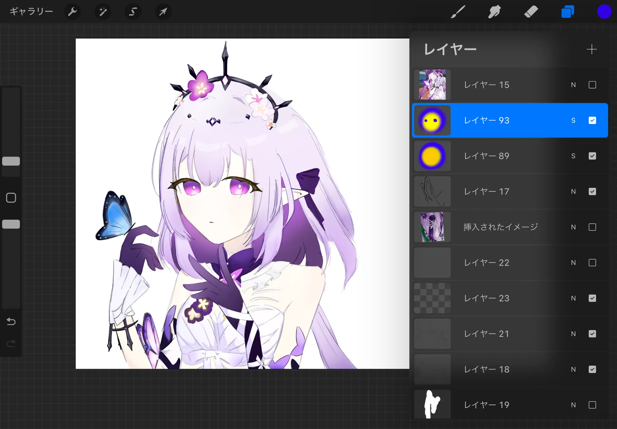Image resolution: width=617 pixels, height=429 pixels.
Task: Show レイヤー 15 with its checkbox
Action: pos(592,85)
